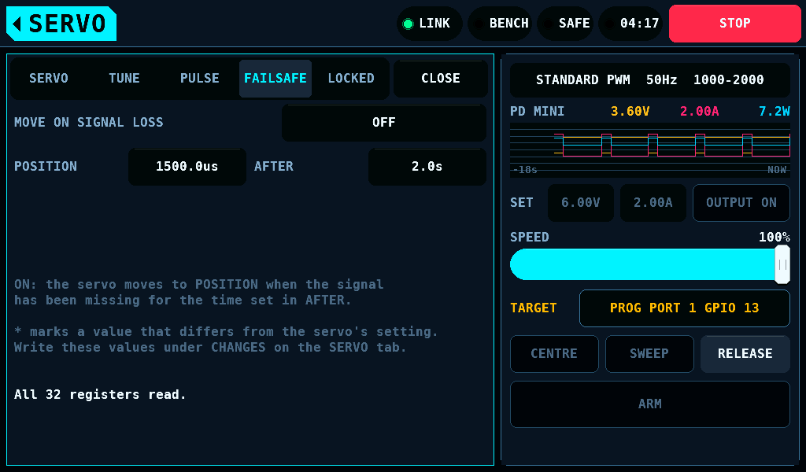Screen dimensions: 806x472
Task: Open the TUNE tab
Action: pos(124,79)
